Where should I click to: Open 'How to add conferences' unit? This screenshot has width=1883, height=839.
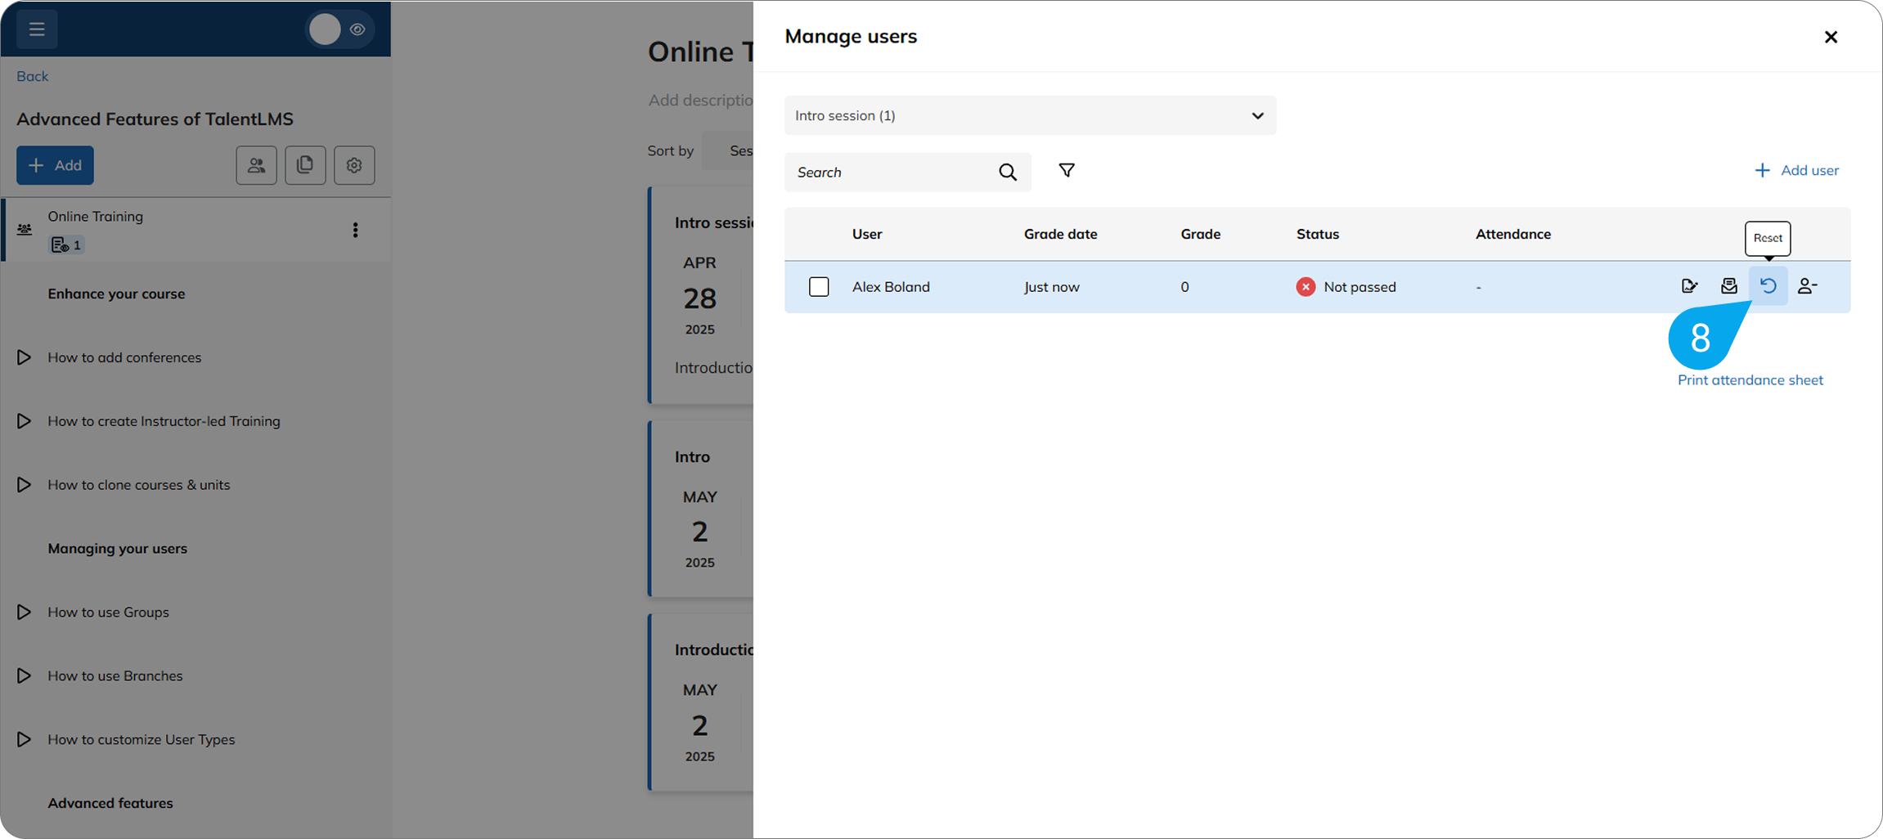(124, 357)
